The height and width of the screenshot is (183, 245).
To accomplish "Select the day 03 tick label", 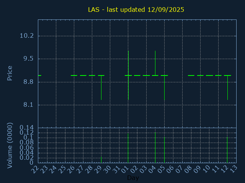I will pyautogui.click(x=143, y=169).
